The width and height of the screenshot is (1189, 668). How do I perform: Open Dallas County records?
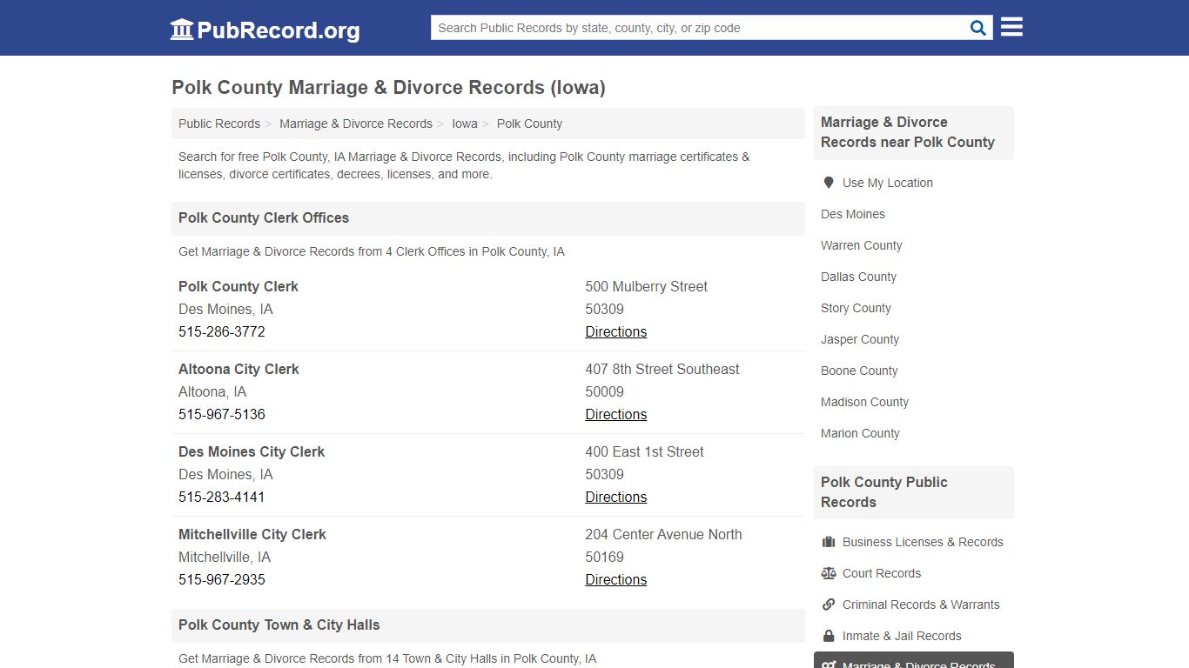click(x=858, y=277)
